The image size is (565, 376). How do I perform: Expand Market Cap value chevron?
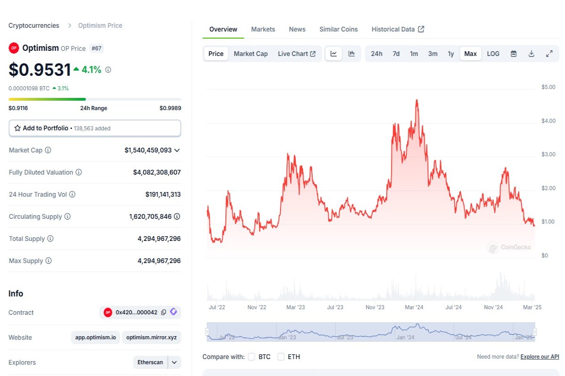[177, 150]
